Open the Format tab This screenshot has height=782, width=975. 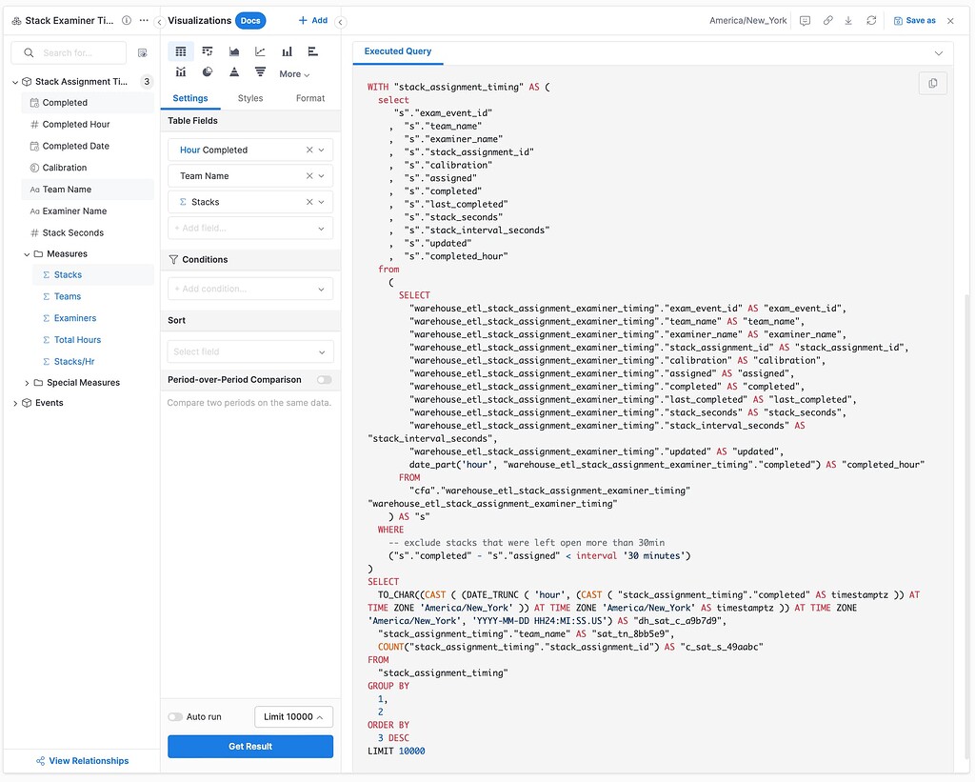[310, 98]
